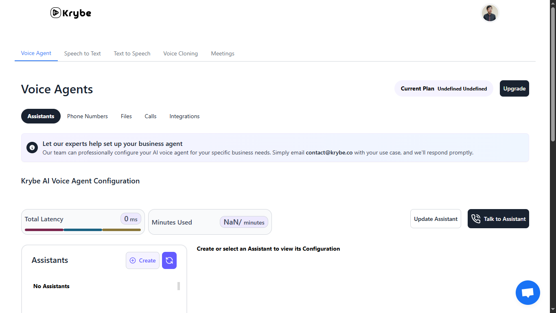The image size is (556, 313).
Task: Open the Integrations section
Action: [184, 116]
